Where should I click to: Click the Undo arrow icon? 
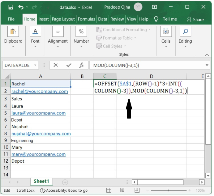[x=21, y=7]
